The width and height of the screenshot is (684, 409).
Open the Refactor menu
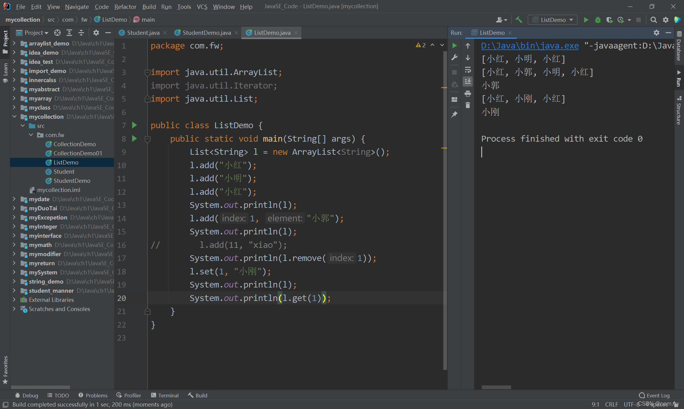[125, 6]
